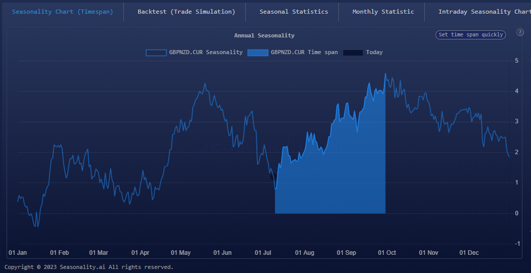Click the filled blue Time span swatch

click(257, 53)
